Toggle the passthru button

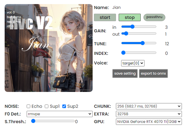click(154, 17)
